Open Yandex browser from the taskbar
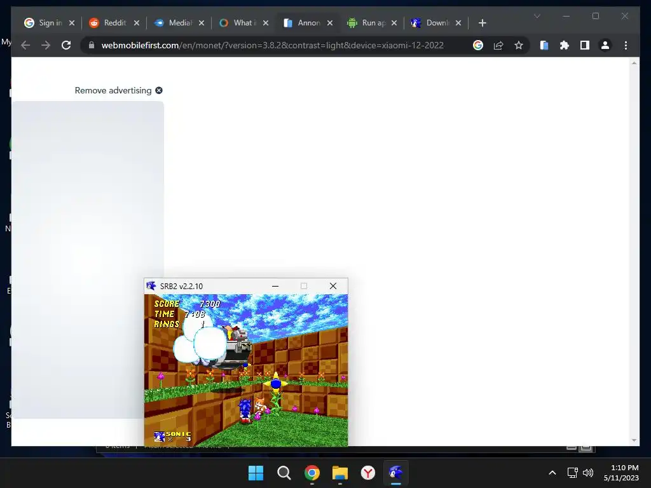This screenshot has height=488, width=651. click(x=368, y=473)
